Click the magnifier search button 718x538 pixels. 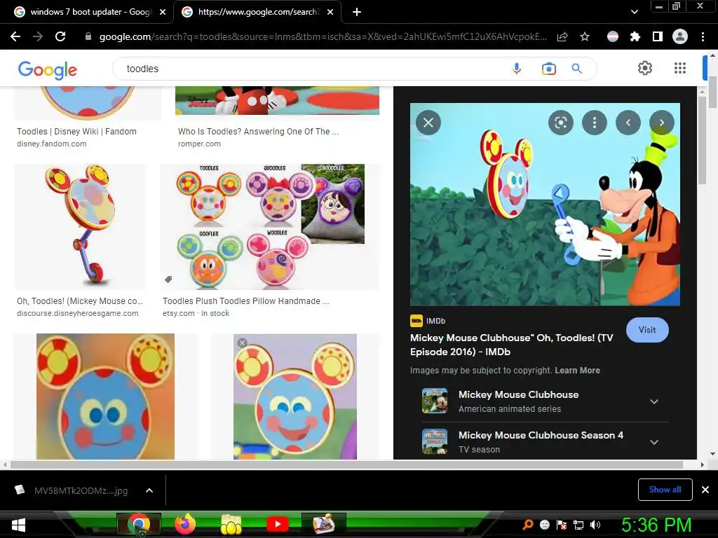pyautogui.click(x=577, y=69)
